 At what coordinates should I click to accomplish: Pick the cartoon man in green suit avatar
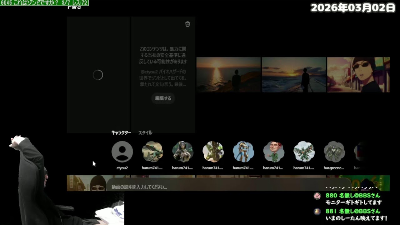pos(274,152)
